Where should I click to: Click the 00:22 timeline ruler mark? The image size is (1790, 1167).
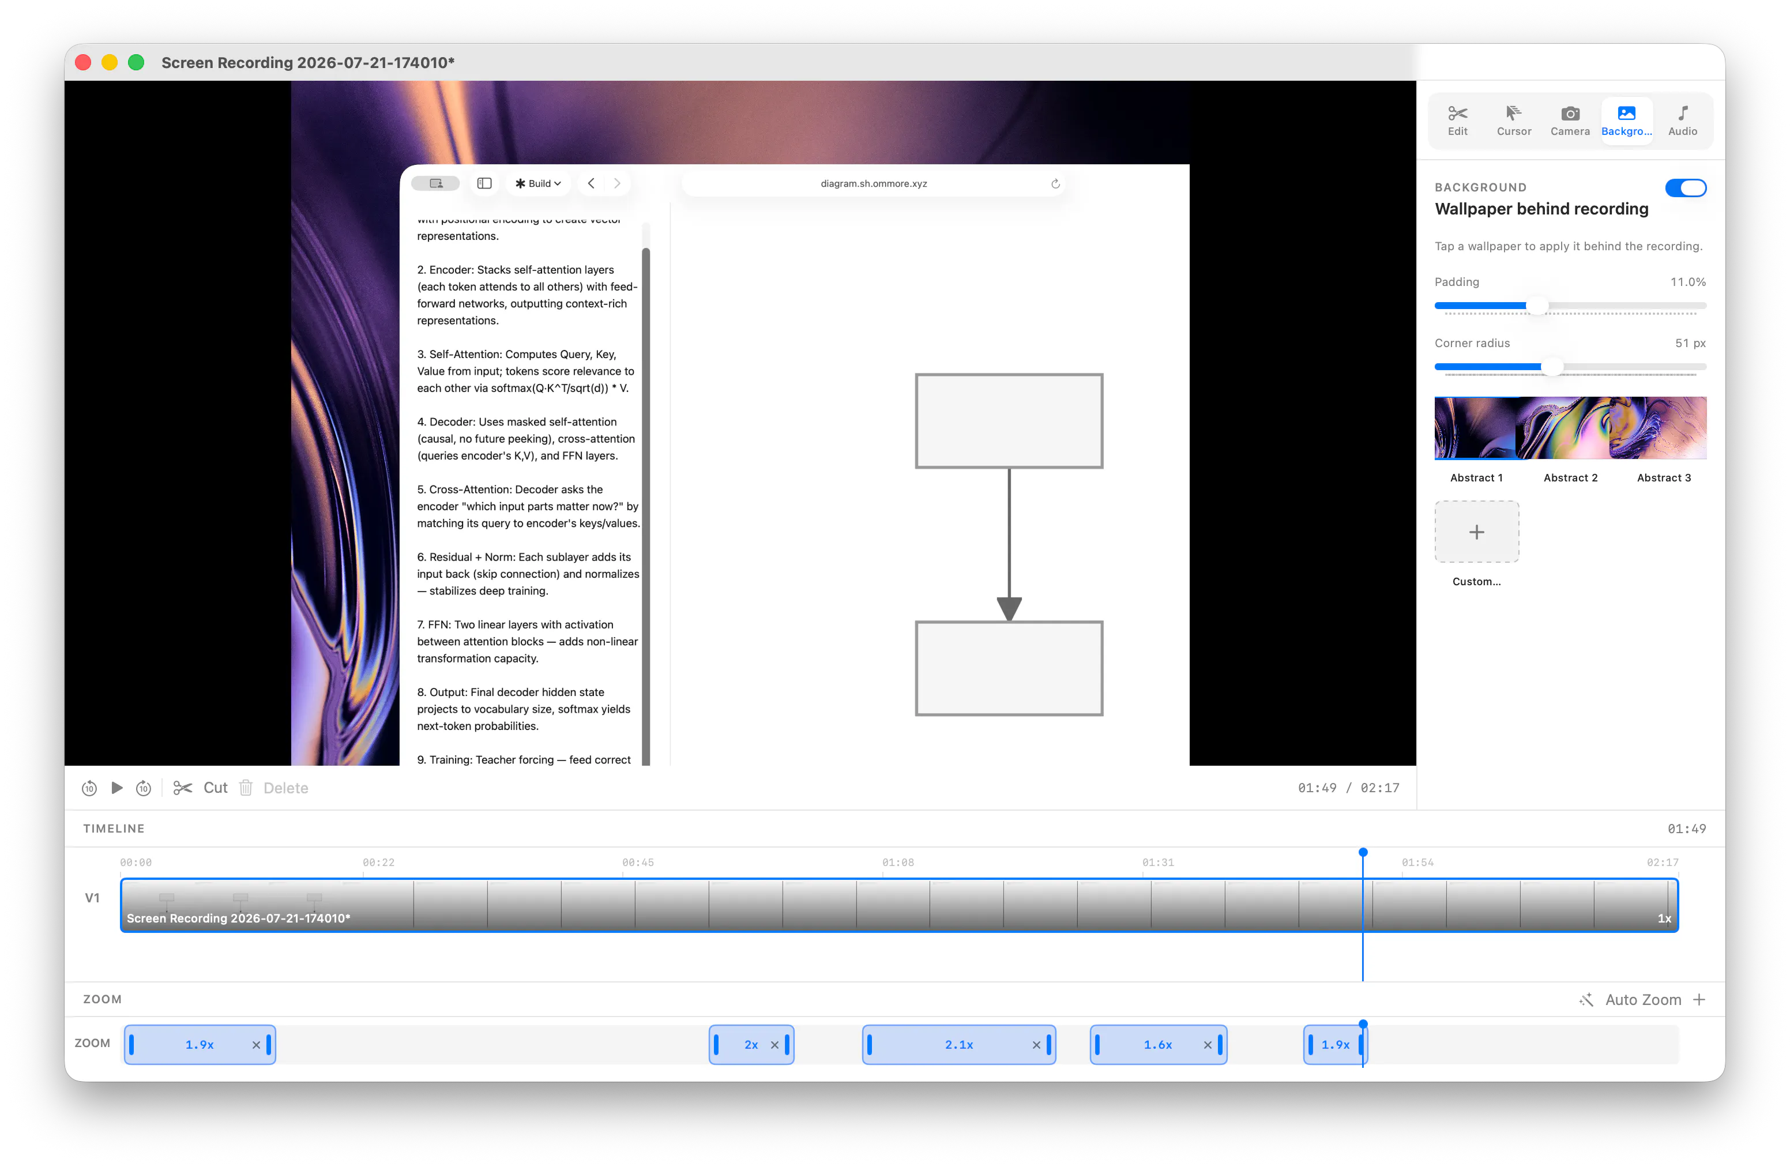pyautogui.click(x=378, y=862)
